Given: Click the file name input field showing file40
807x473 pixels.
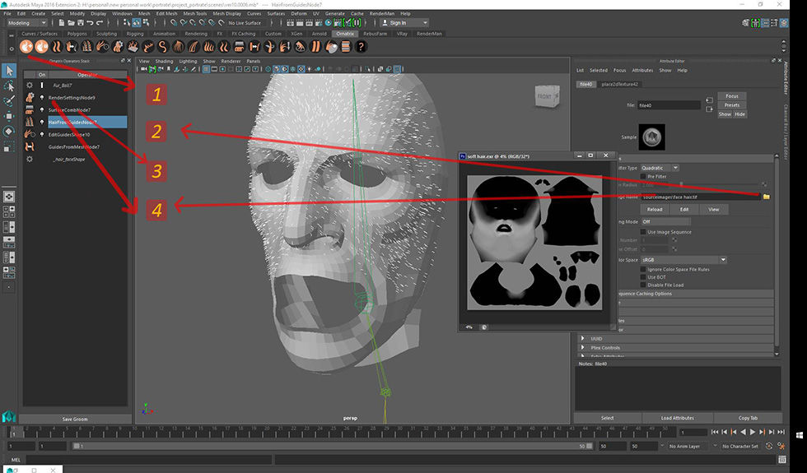Looking at the screenshot, I should coord(669,105).
